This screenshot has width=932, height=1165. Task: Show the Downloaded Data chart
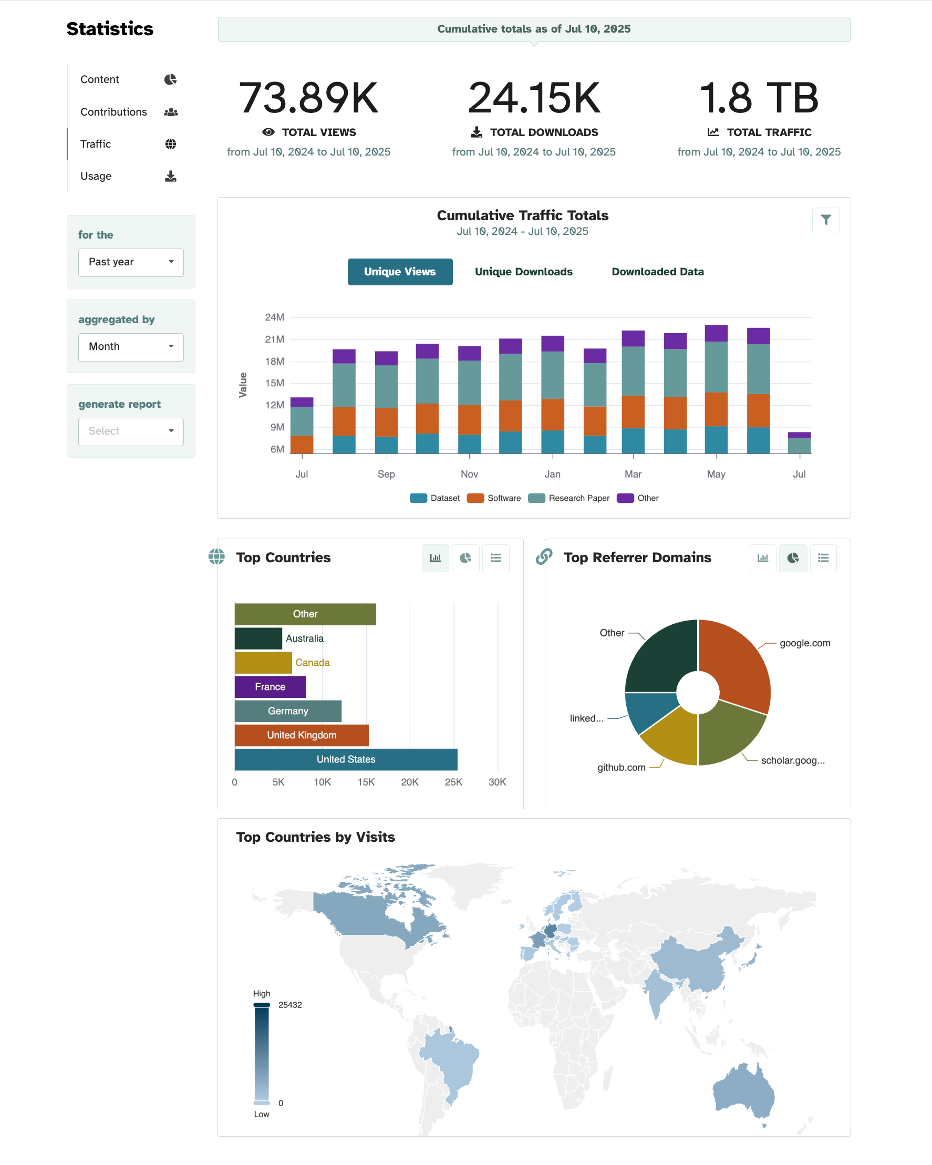pos(657,272)
